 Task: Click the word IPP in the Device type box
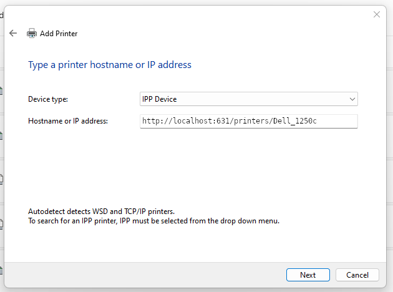point(147,99)
